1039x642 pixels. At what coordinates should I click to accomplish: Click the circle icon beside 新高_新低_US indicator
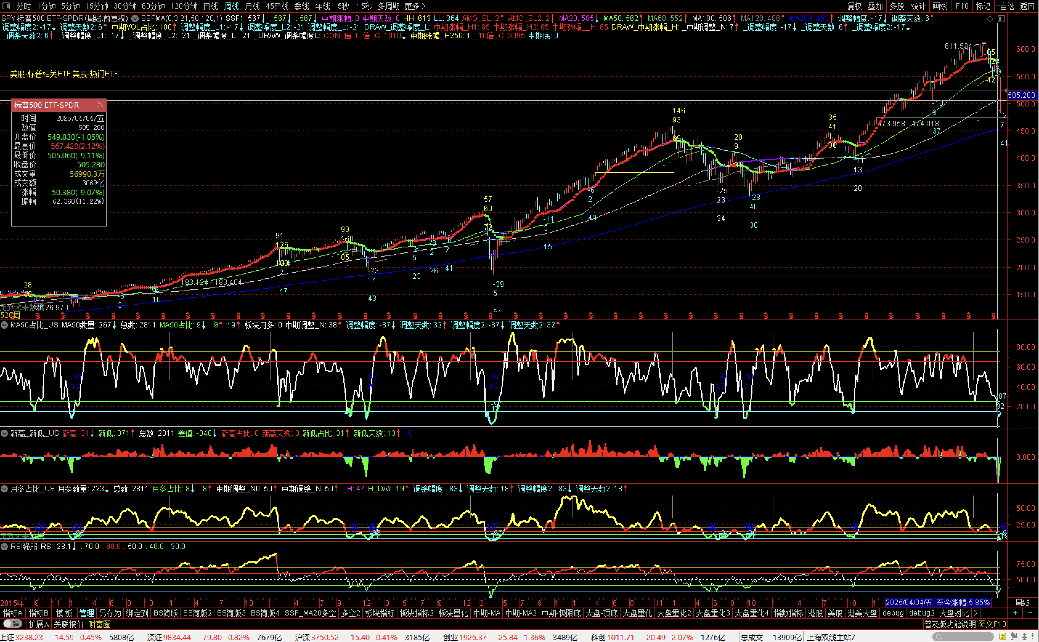coord(4,433)
